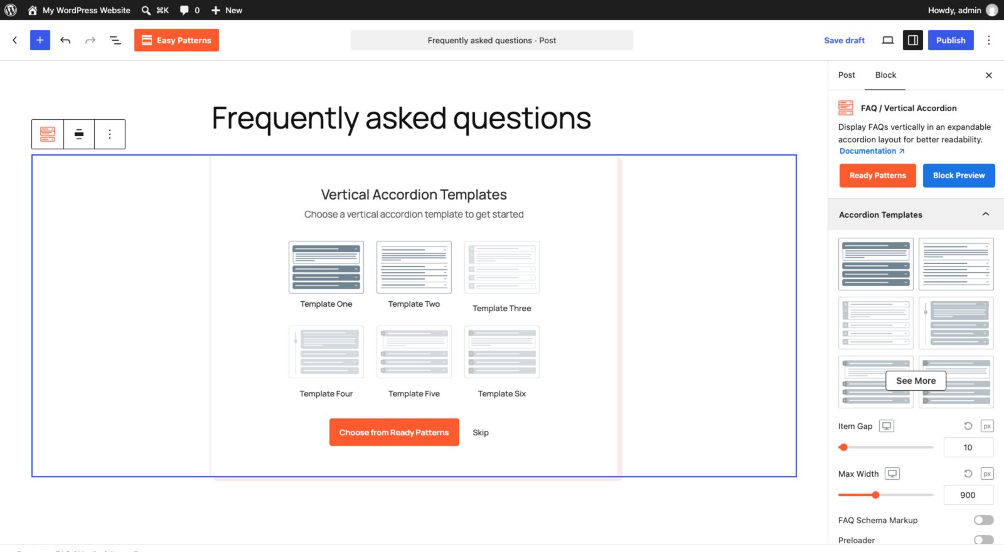Click See More templates button
1004x552 pixels.
click(x=916, y=381)
